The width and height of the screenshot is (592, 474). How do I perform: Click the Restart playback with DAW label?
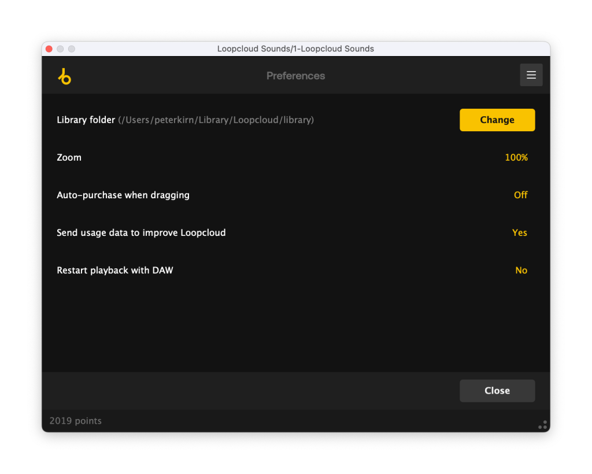[114, 271]
